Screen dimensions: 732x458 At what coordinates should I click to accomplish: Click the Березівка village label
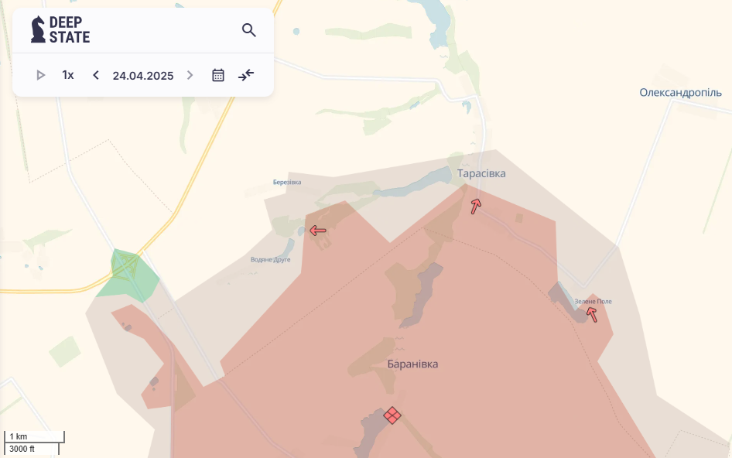point(287,183)
